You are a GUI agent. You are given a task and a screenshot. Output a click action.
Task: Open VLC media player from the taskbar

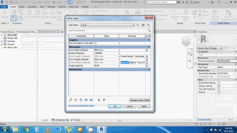click(48, 130)
